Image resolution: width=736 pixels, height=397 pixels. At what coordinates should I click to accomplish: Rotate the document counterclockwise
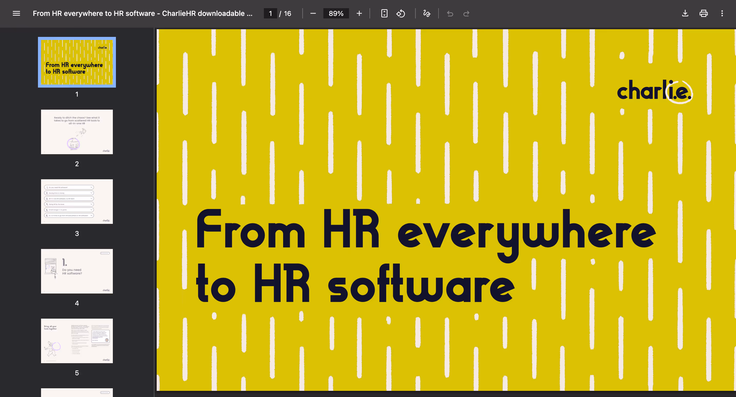pos(401,13)
